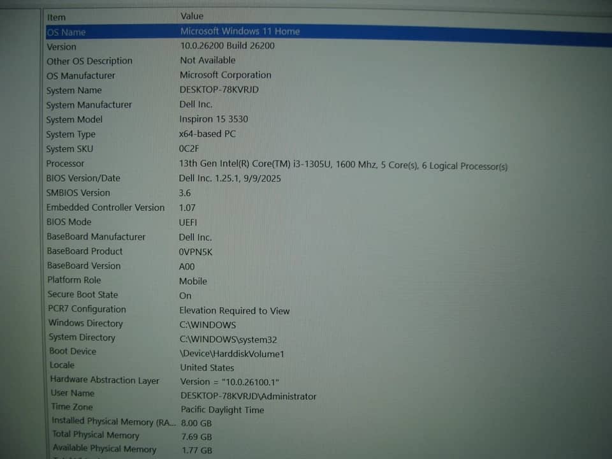The height and width of the screenshot is (459, 612).
Task: Select the User Name row label
Action: coord(73,393)
